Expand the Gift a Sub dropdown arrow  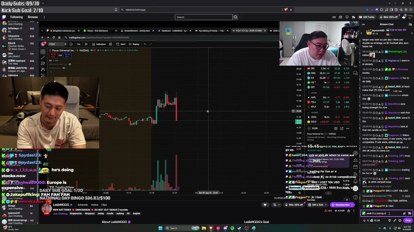326,205
